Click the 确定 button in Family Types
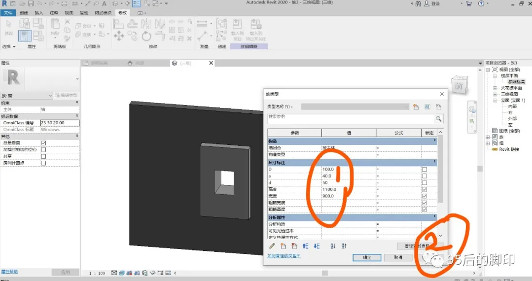 (367, 257)
